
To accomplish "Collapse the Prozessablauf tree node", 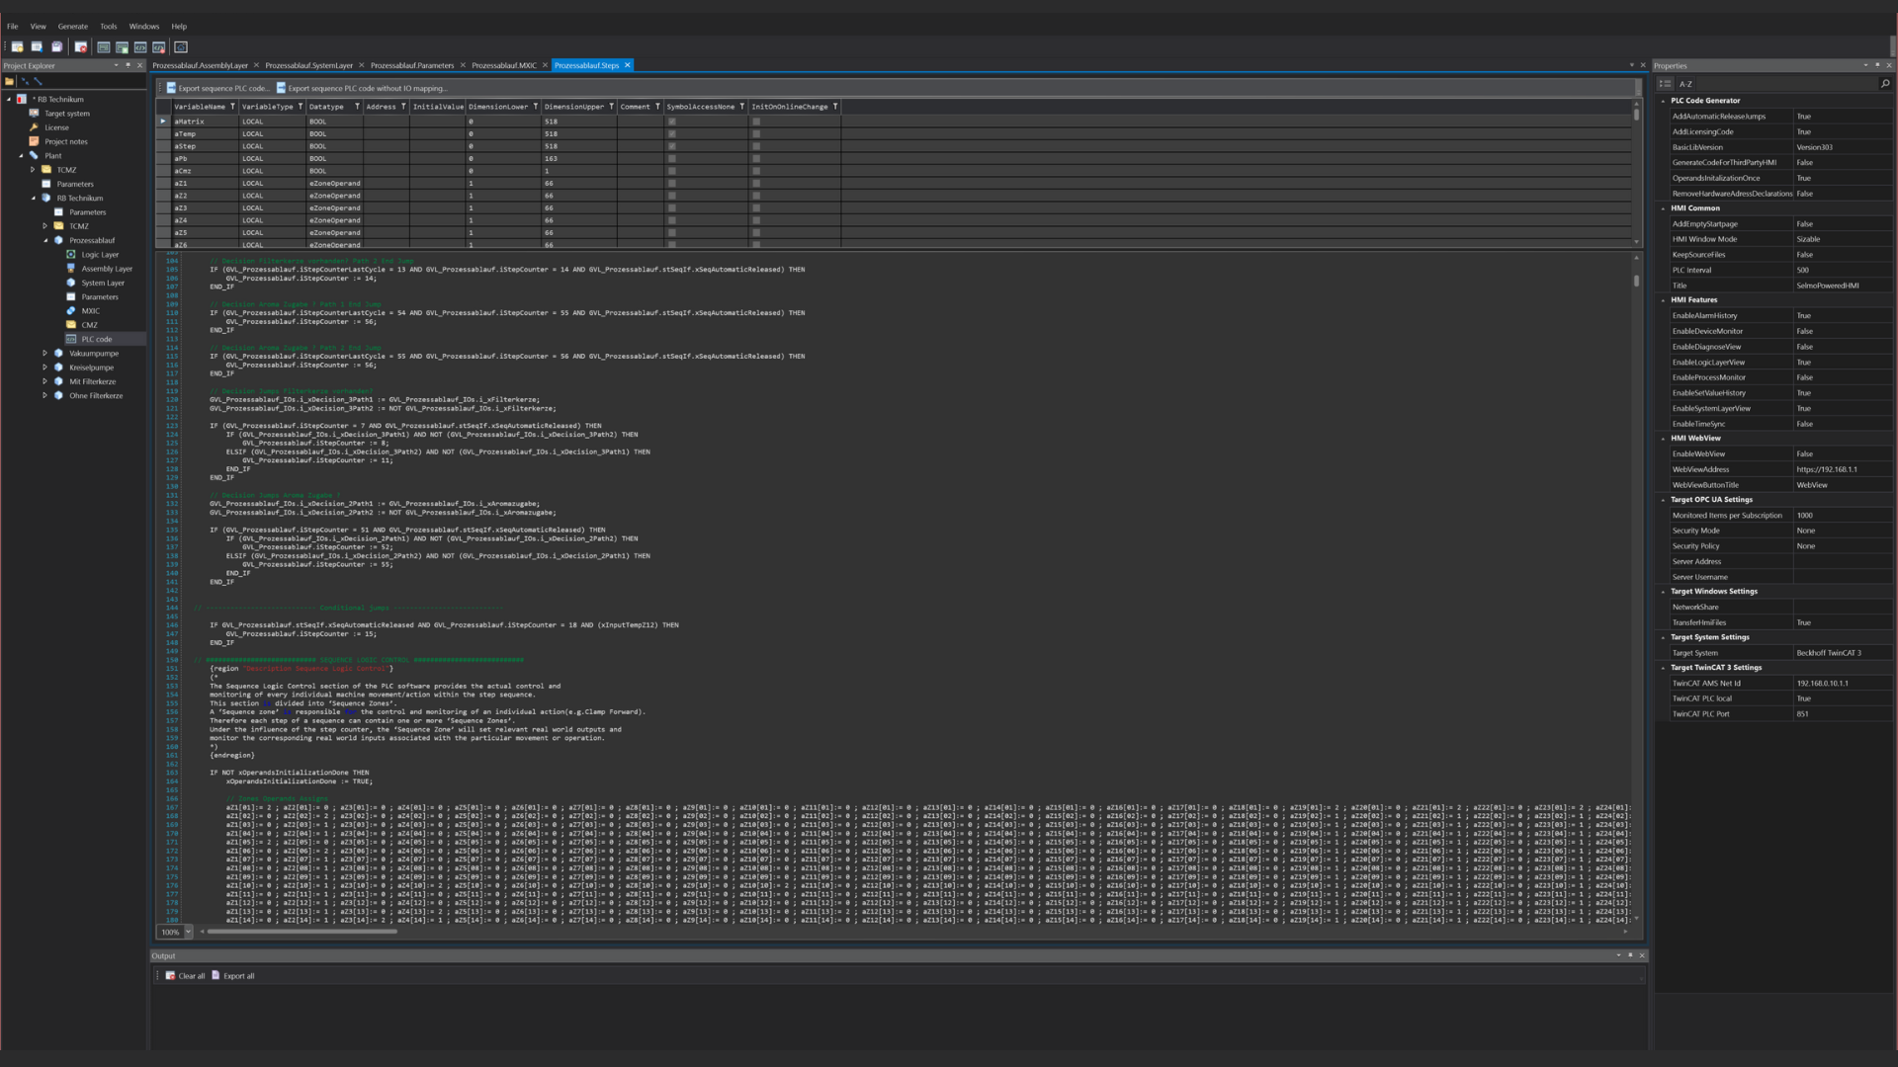I will click(45, 240).
